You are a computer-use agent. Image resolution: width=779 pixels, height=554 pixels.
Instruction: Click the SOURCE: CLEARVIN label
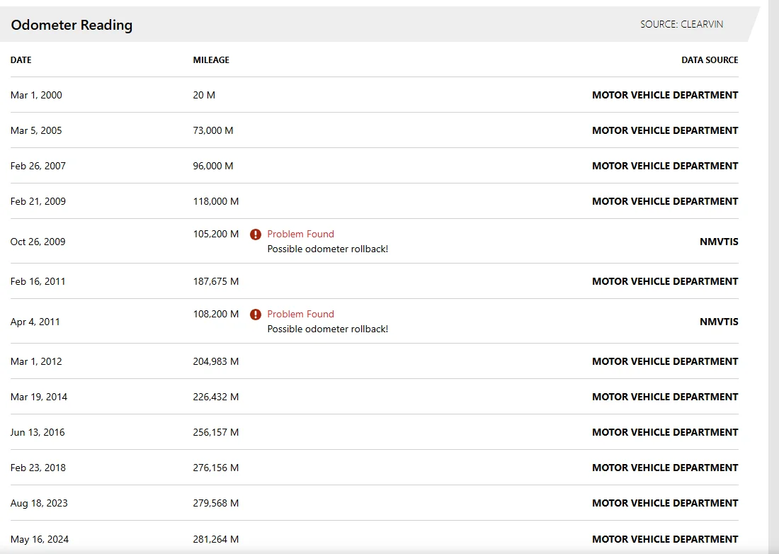coord(681,24)
